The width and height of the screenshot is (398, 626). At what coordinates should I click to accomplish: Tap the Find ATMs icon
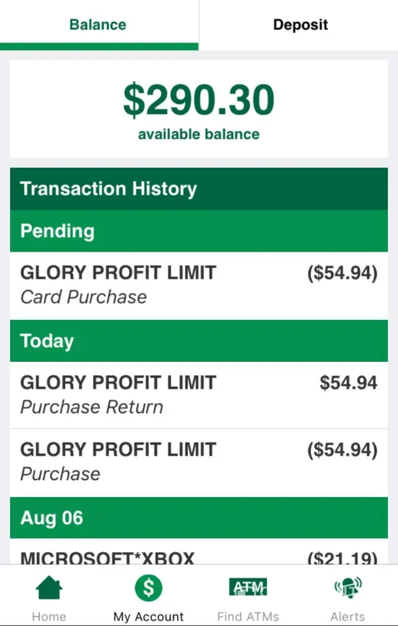point(248,587)
